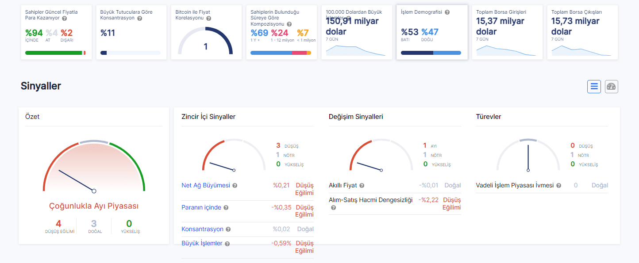Viewport: 639px width, 263px height.
Task: Click help icon beside İşlem Demografisi
Action: click(x=447, y=12)
